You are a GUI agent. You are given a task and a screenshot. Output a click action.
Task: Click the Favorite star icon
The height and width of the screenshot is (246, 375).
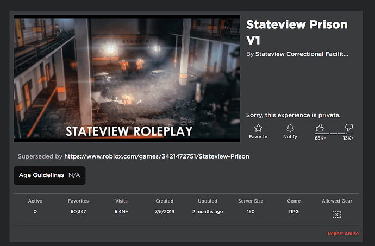(x=258, y=128)
